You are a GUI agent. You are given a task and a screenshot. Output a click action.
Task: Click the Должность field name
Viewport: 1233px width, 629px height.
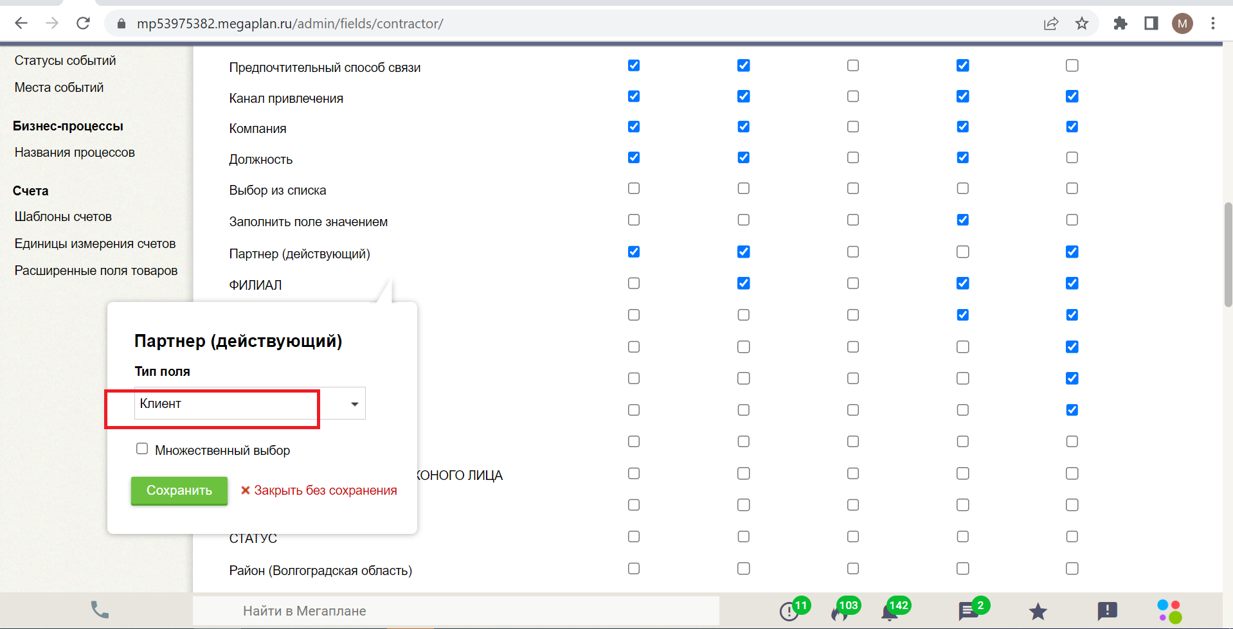(261, 159)
